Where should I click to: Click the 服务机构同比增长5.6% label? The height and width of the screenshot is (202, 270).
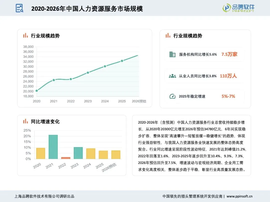198,54
